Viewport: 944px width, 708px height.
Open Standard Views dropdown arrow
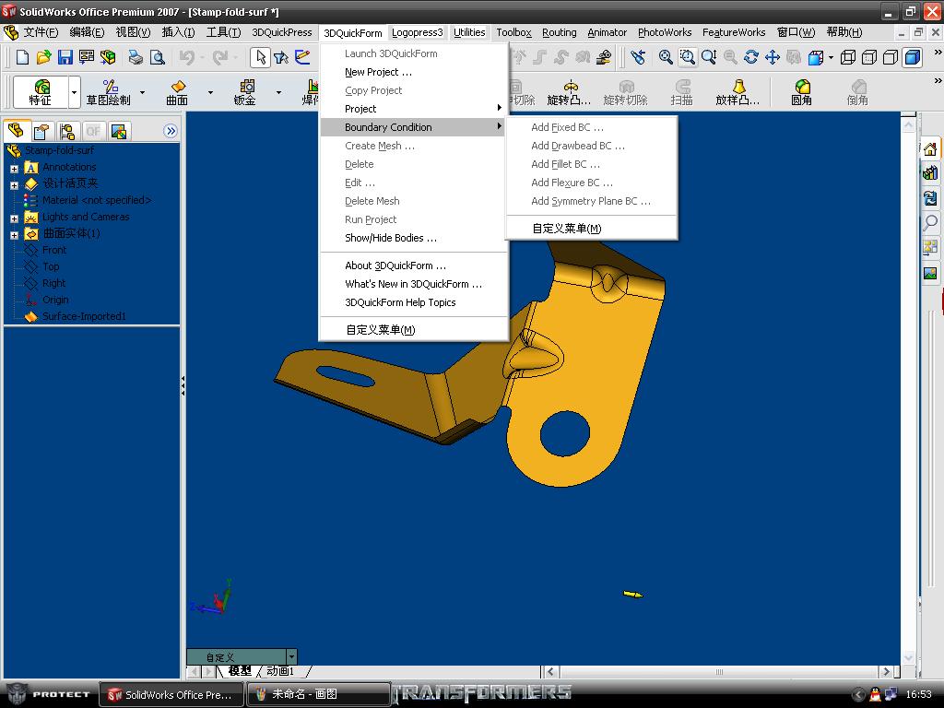tap(831, 57)
